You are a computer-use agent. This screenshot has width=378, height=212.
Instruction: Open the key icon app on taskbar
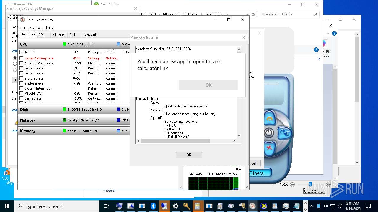[x=187, y=206]
